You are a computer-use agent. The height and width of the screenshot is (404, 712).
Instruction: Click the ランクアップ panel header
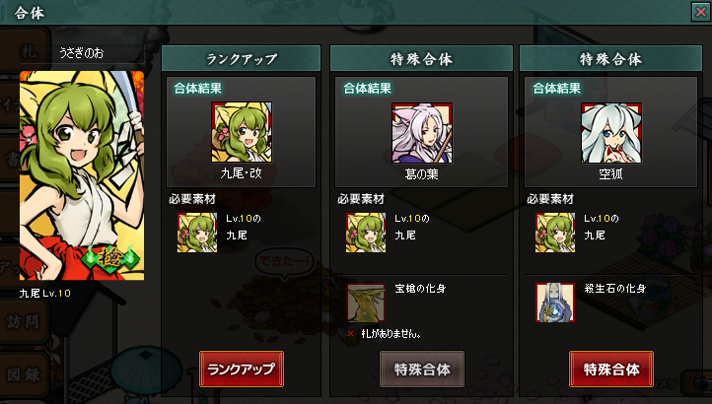pos(242,58)
